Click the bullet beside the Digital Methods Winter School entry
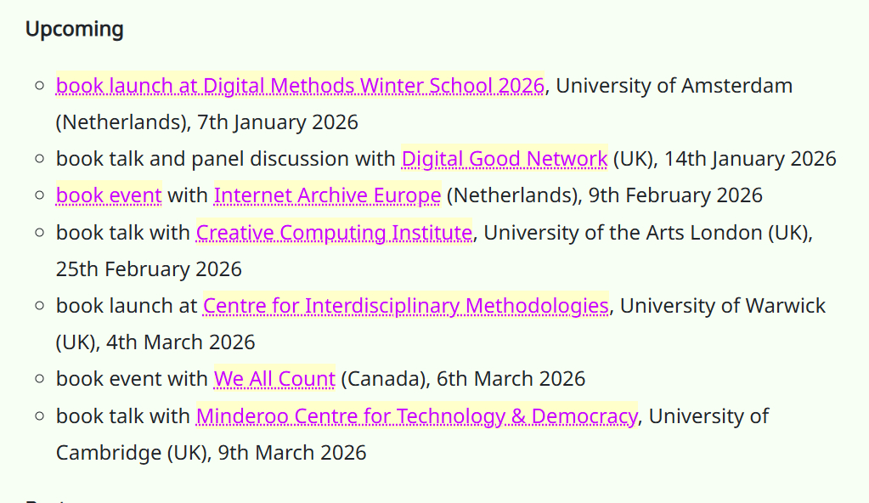This screenshot has width=869, height=503. point(39,86)
